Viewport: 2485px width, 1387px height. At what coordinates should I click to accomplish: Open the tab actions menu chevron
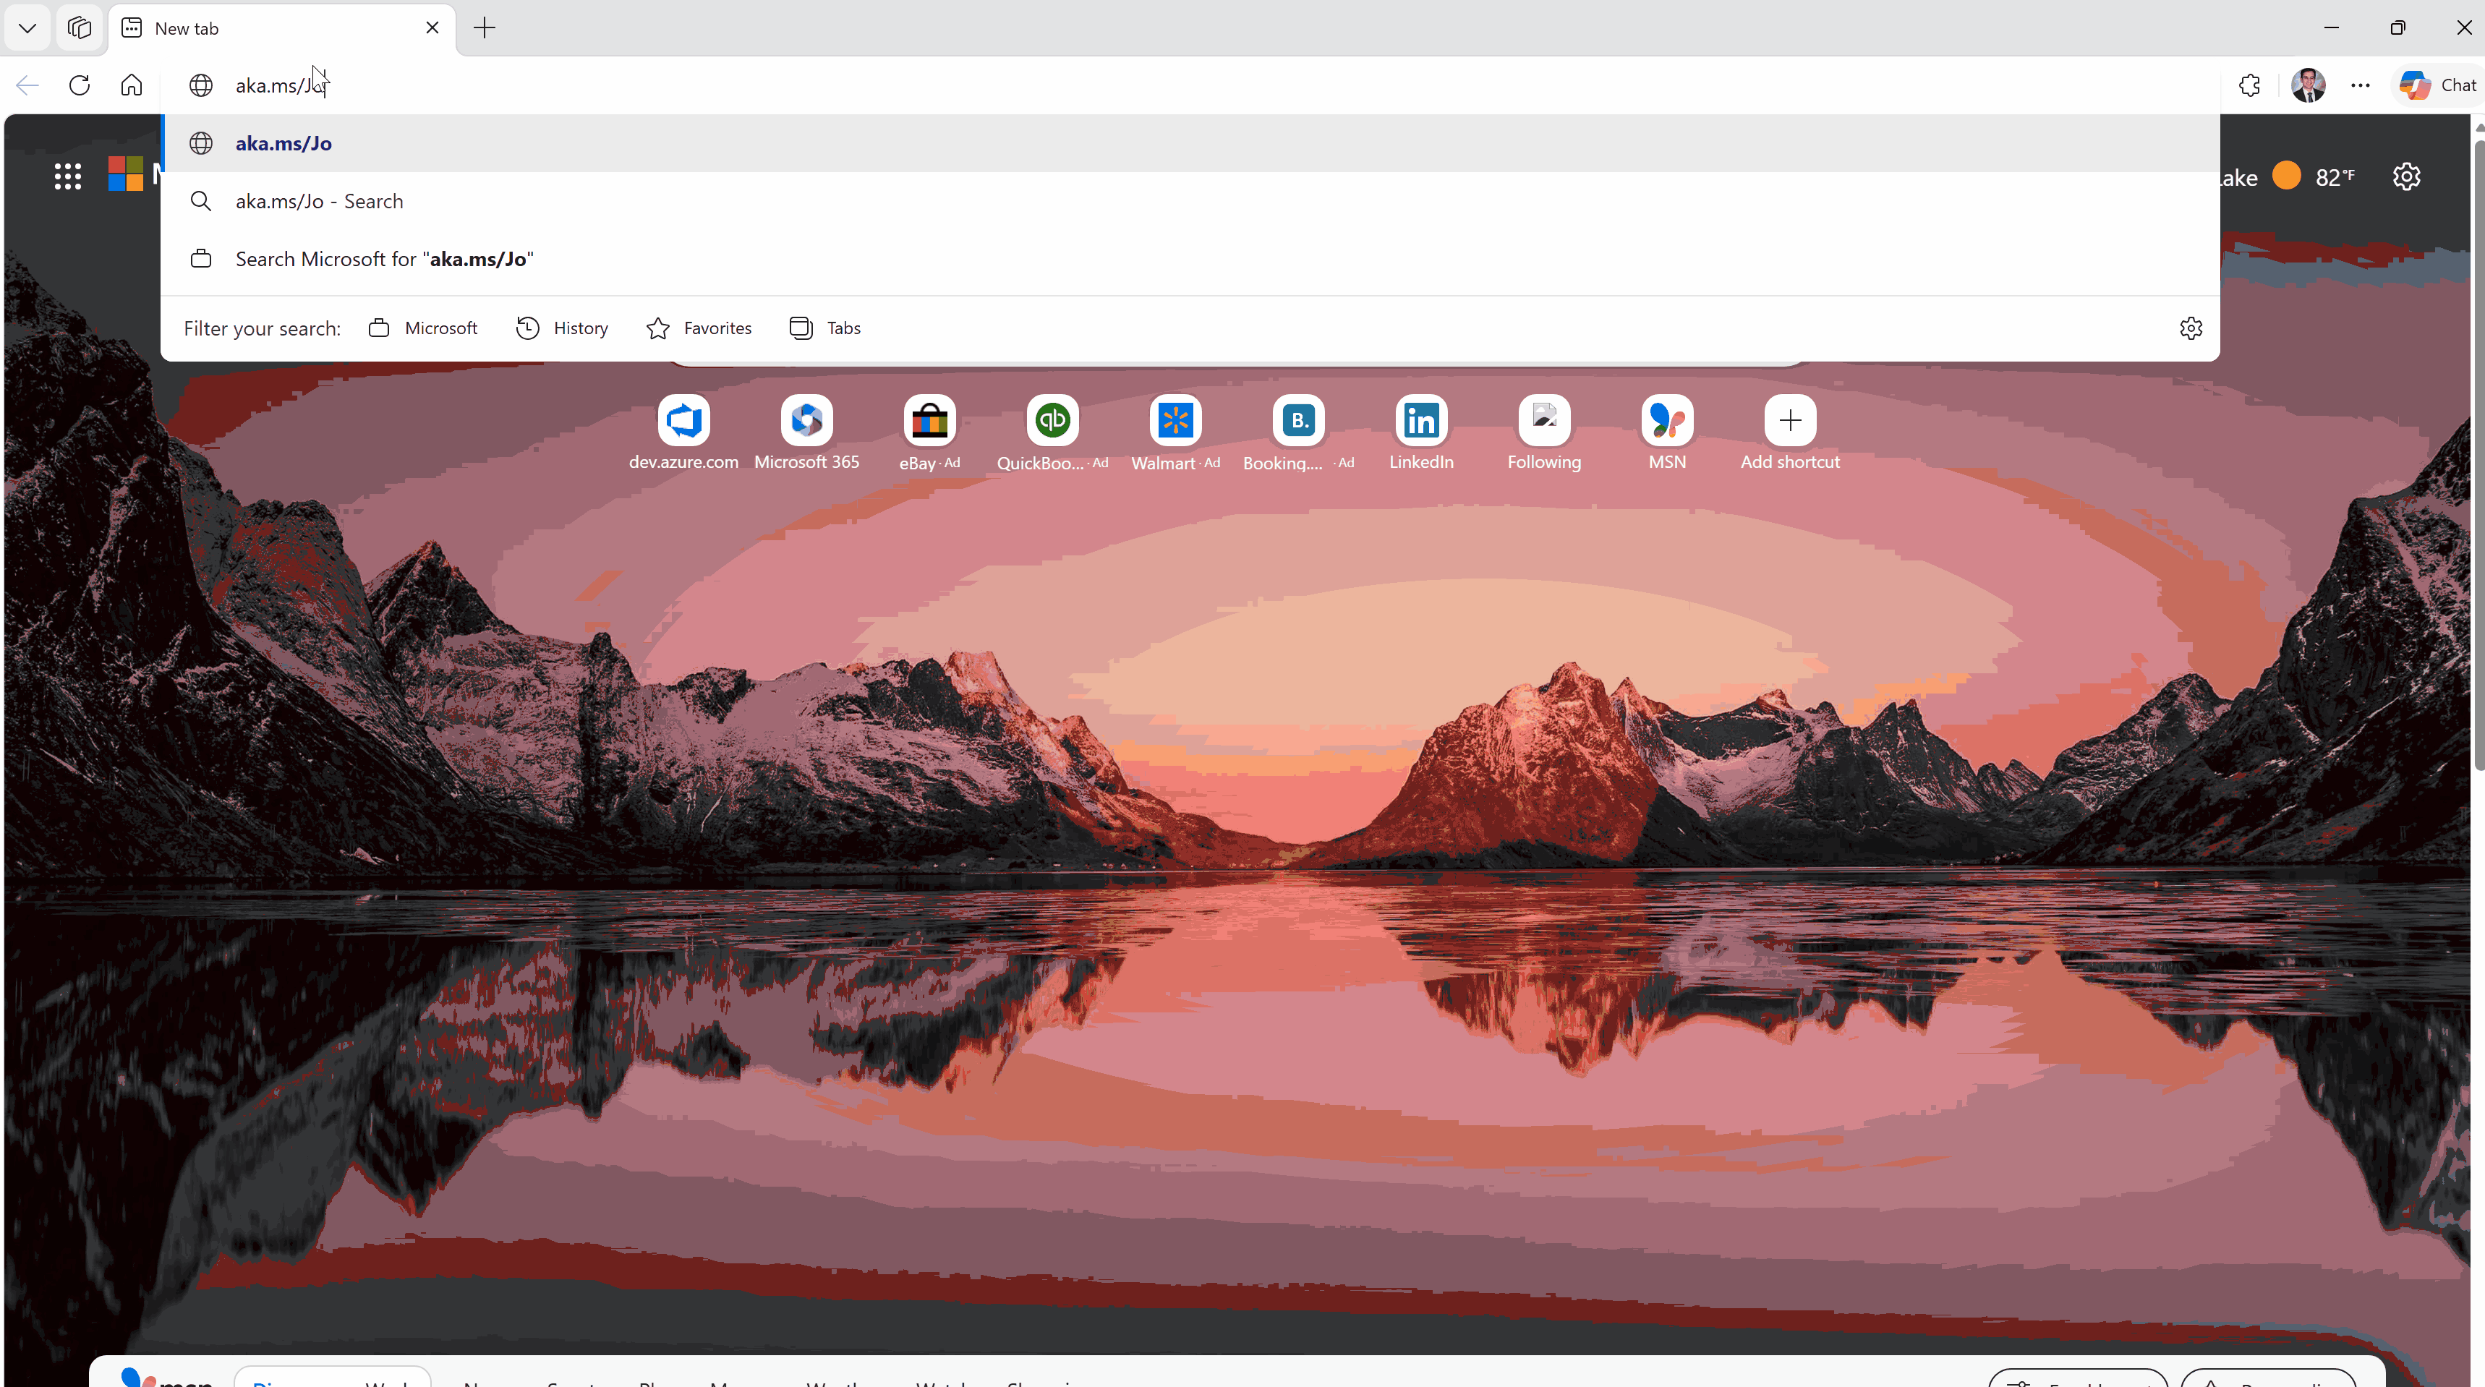(27, 28)
